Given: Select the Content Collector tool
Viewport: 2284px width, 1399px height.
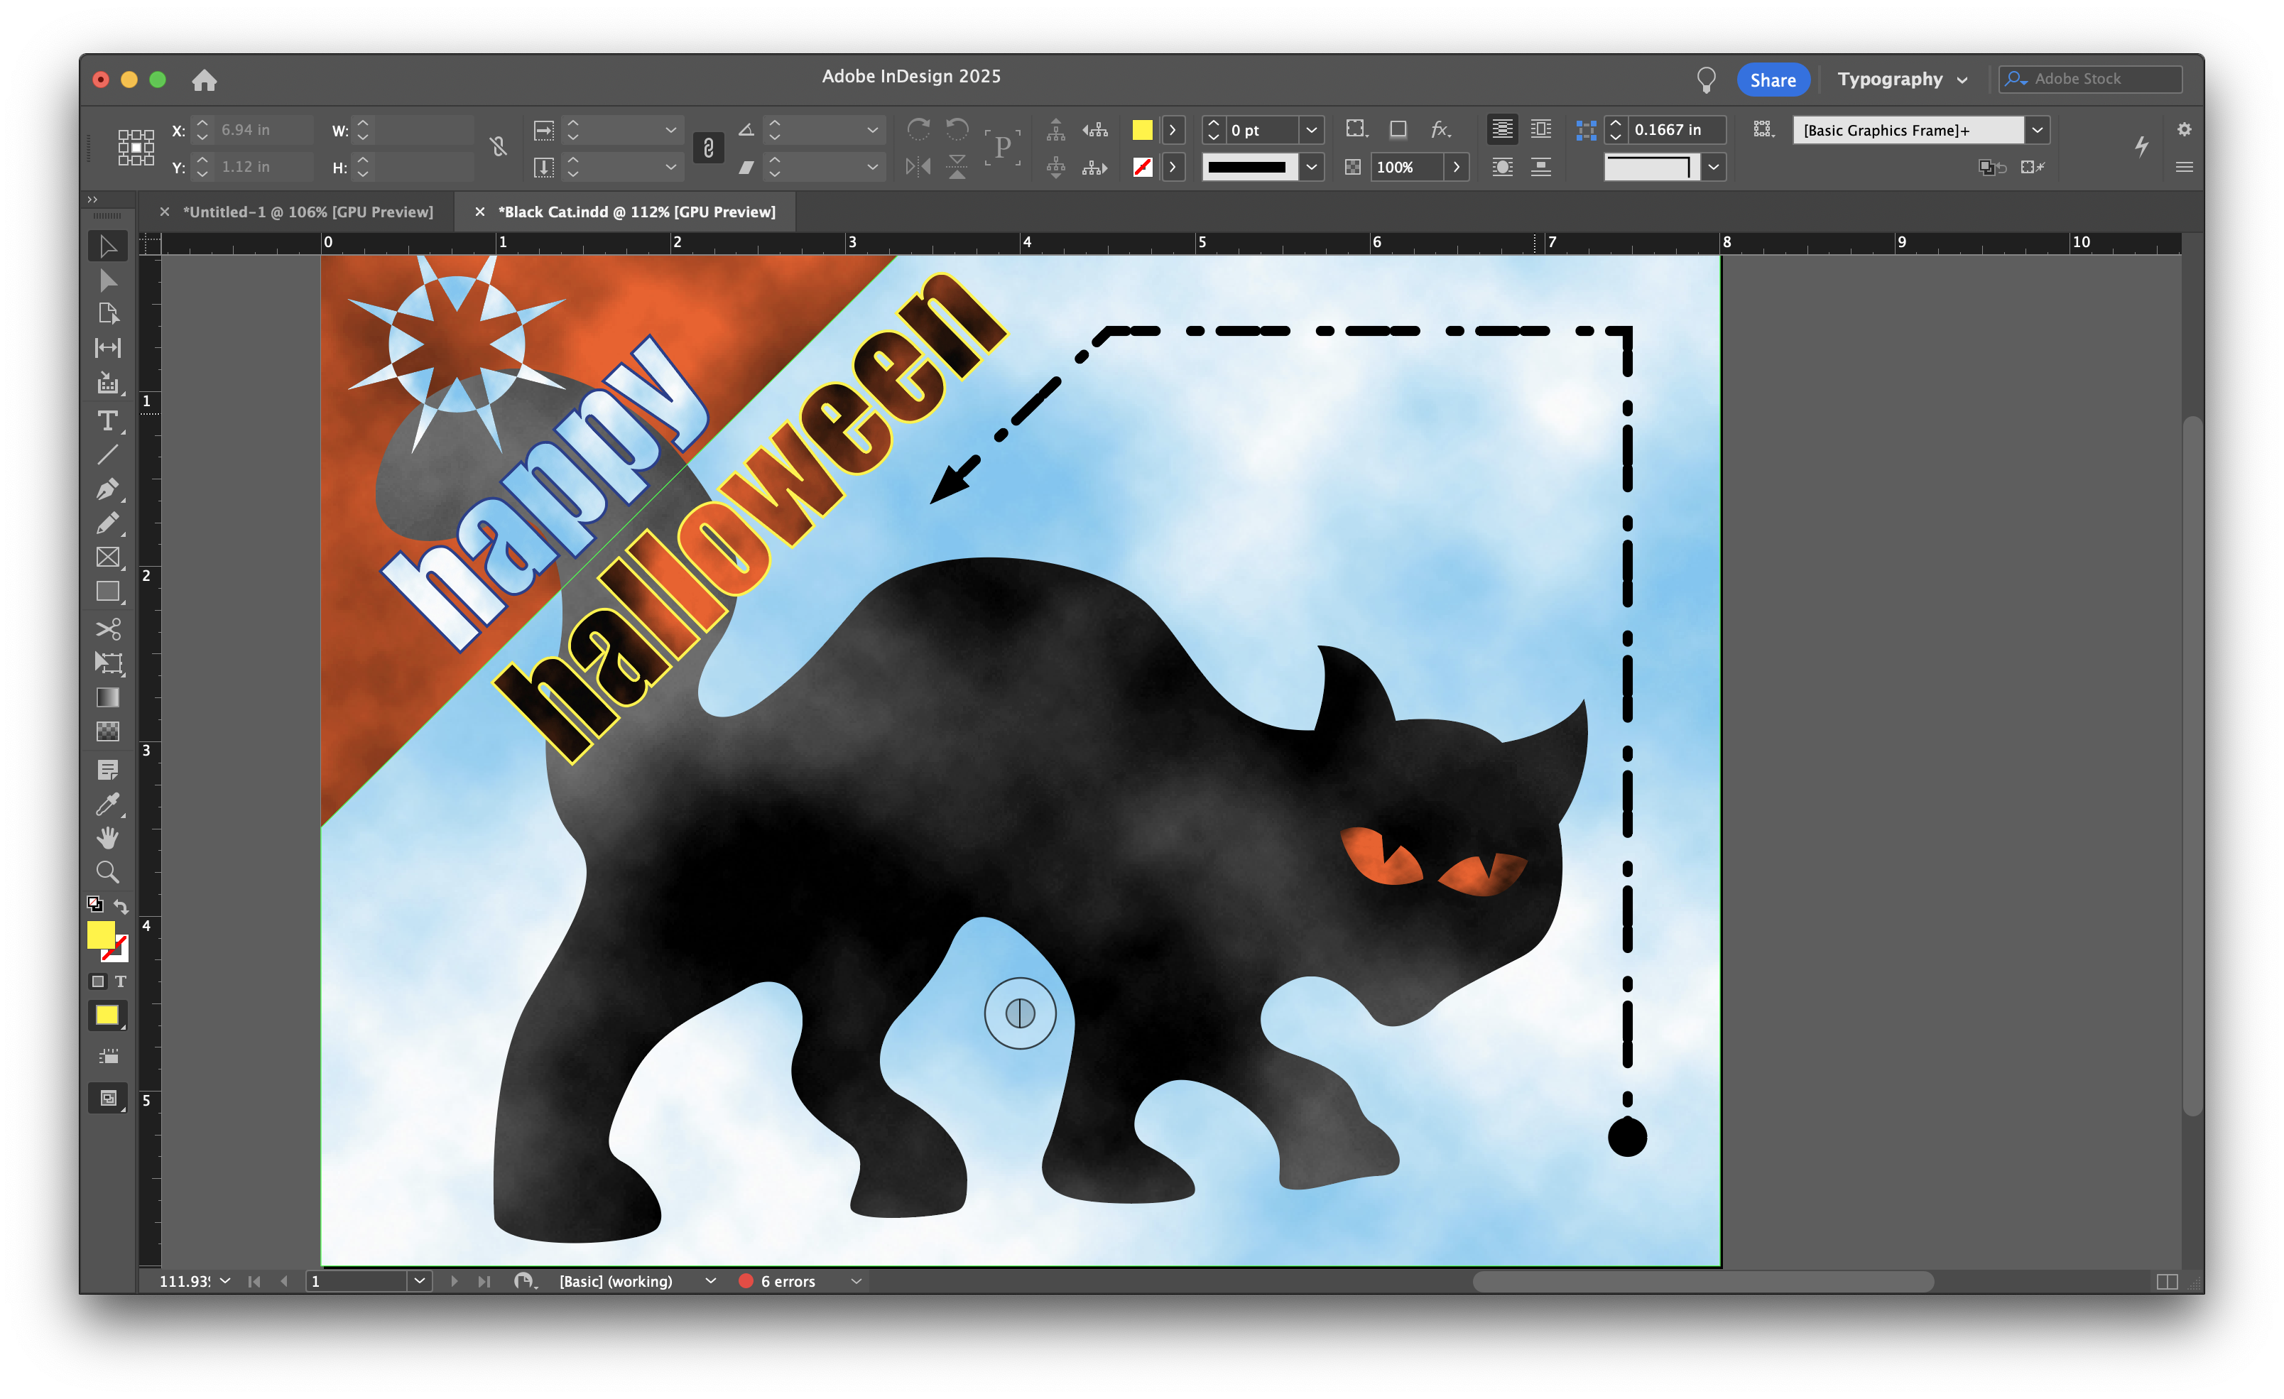Looking at the screenshot, I should click(109, 383).
